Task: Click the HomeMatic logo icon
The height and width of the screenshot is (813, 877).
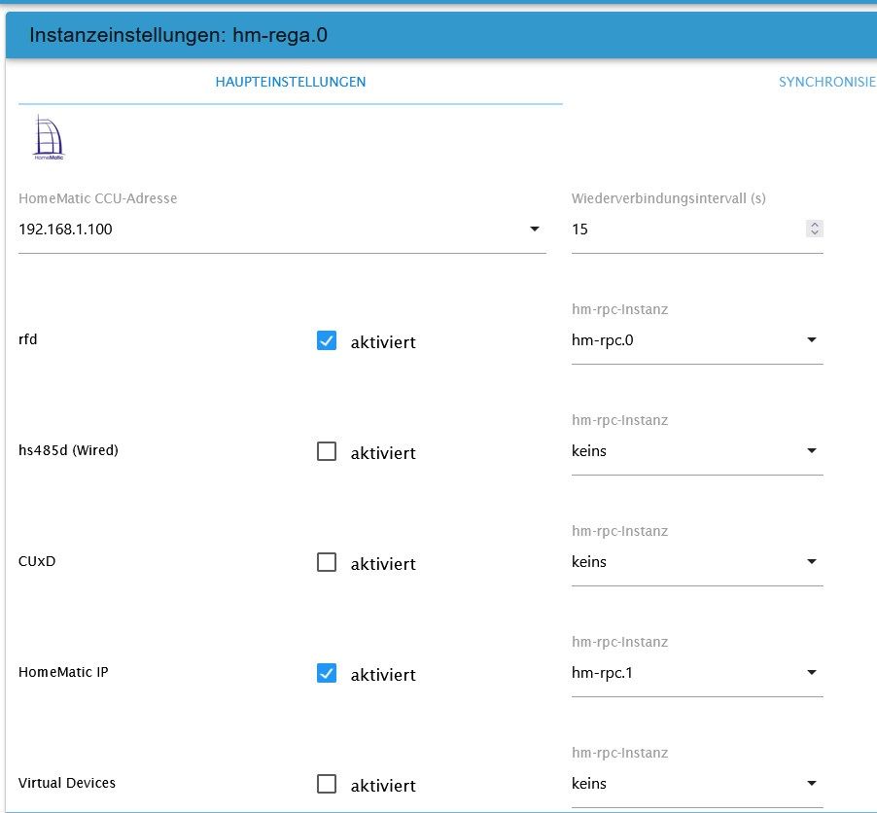Action: coord(50,138)
